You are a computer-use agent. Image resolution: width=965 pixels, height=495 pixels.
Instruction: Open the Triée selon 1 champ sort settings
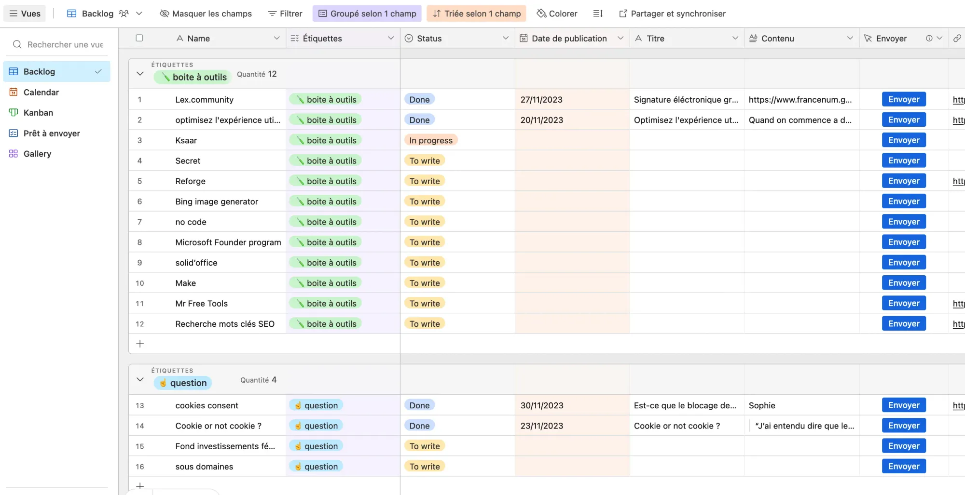477,13
